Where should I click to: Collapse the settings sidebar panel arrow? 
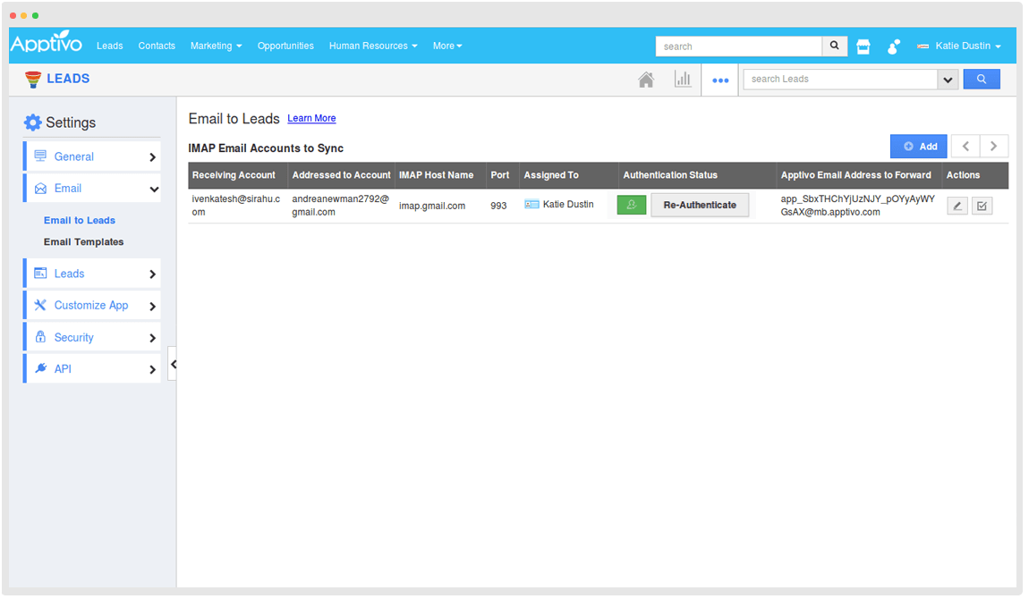click(173, 364)
